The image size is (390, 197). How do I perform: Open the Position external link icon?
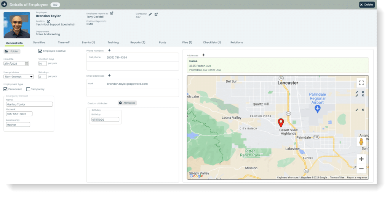click(x=48, y=21)
